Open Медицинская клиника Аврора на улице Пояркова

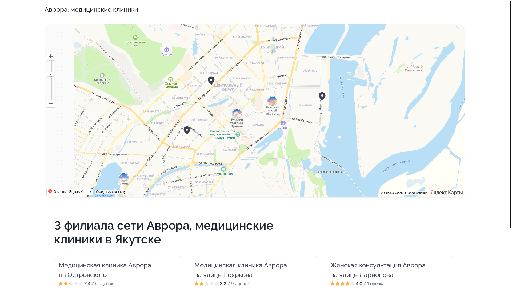241,270
